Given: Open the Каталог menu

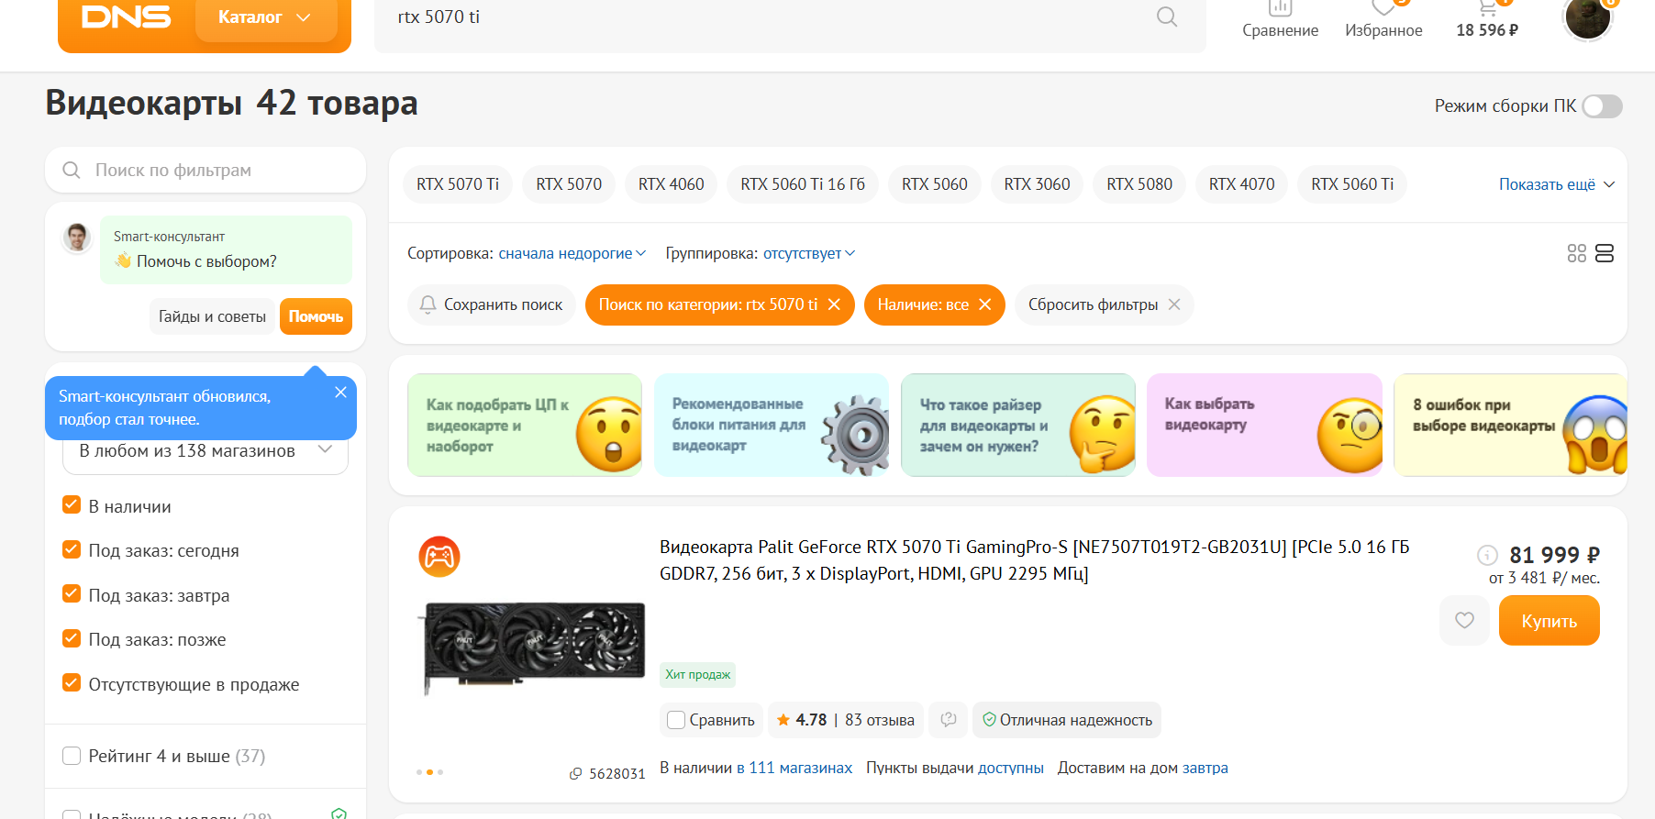Looking at the screenshot, I should (x=264, y=17).
